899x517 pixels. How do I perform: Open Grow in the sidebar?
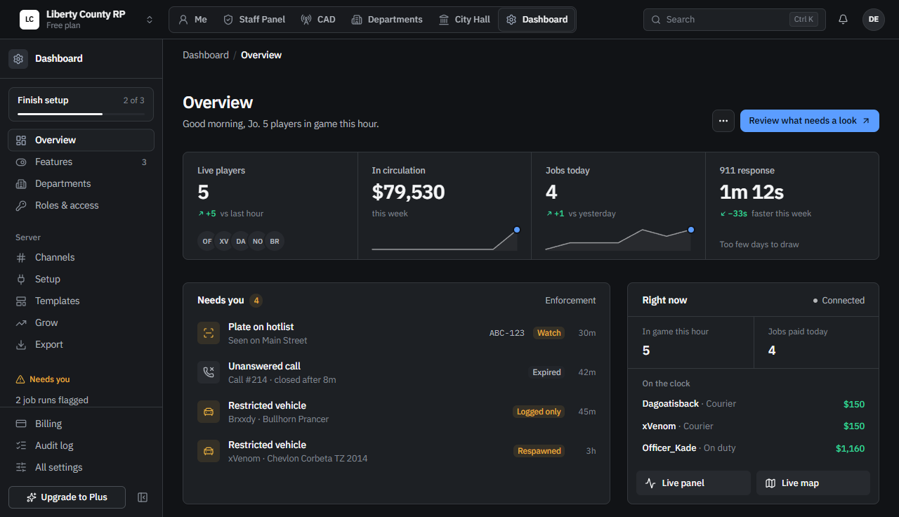tap(81, 323)
